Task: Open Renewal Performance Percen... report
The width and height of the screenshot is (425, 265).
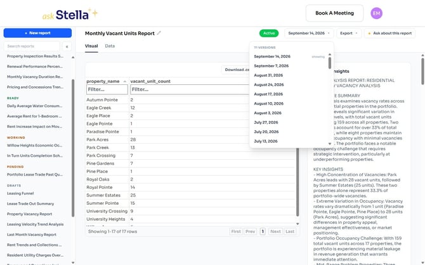Action: click(35, 67)
